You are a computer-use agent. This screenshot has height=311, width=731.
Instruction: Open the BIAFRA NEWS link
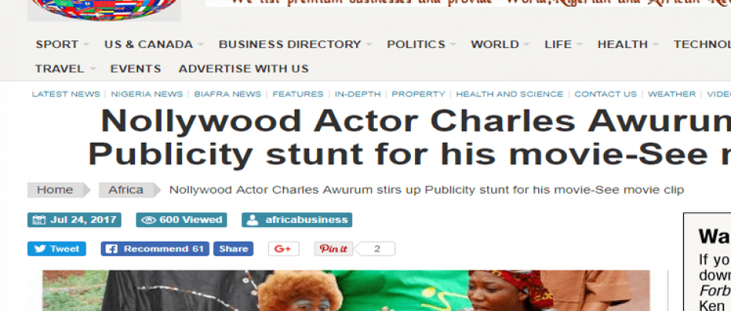coord(227,93)
